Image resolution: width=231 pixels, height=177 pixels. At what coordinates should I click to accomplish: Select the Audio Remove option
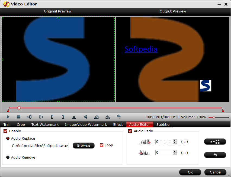(8, 157)
